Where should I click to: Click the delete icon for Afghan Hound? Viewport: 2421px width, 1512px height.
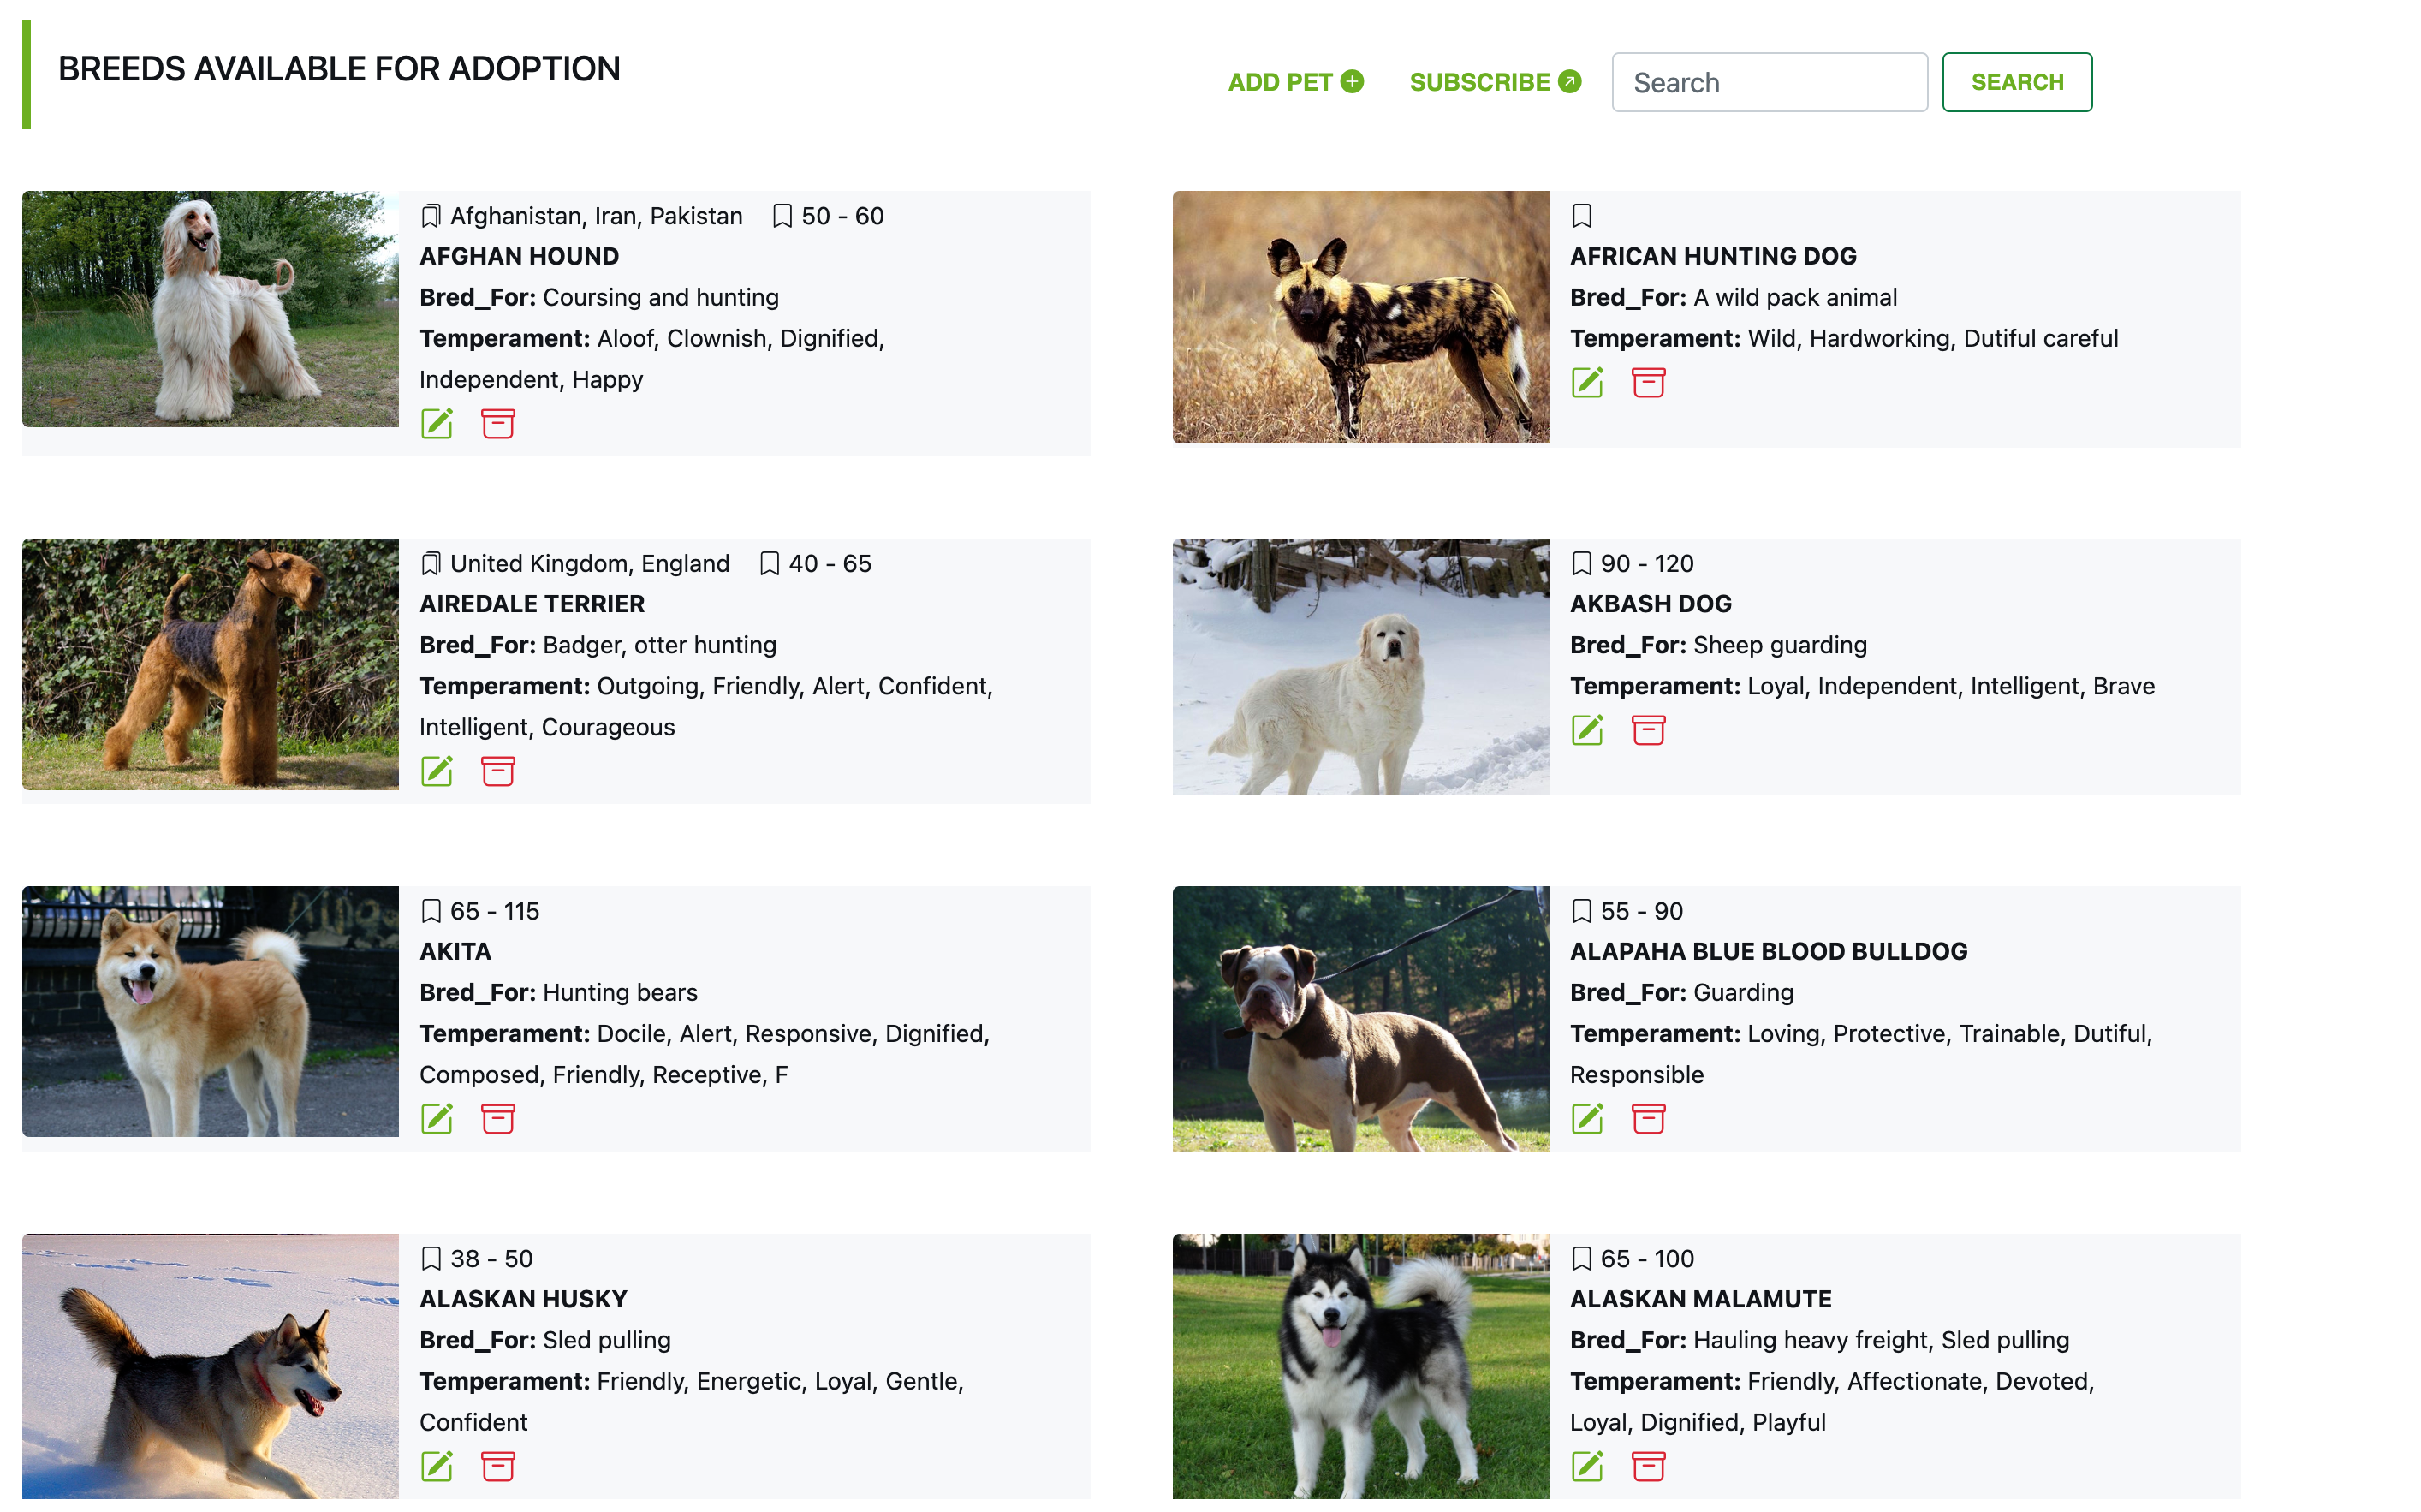click(497, 424)
